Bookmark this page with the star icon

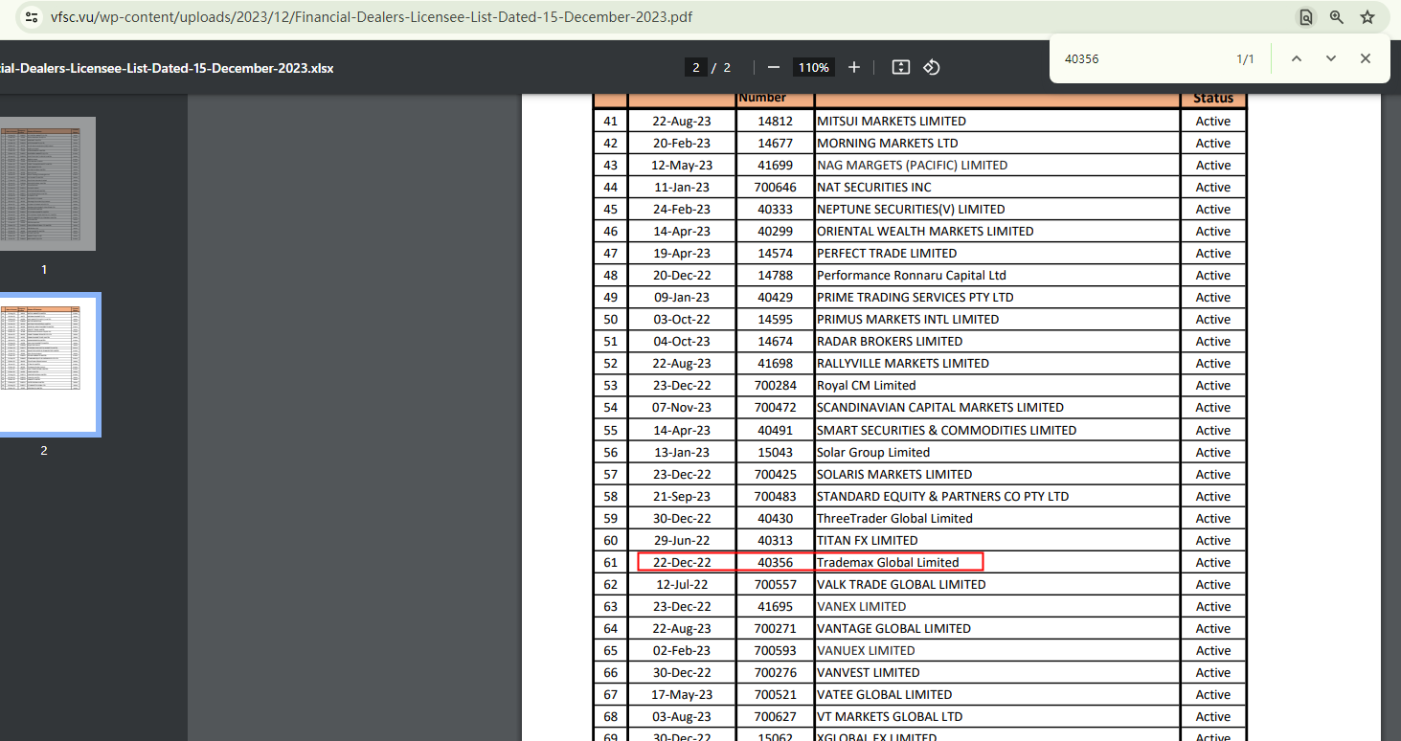[x=1367, y=17]
